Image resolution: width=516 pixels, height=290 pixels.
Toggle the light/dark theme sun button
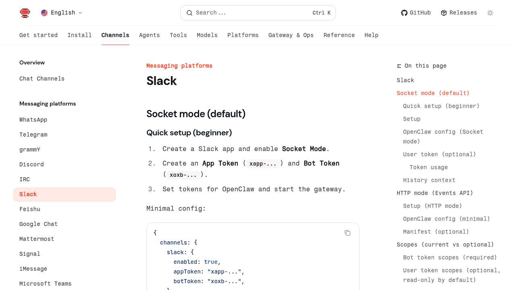(x=490, y=13)
